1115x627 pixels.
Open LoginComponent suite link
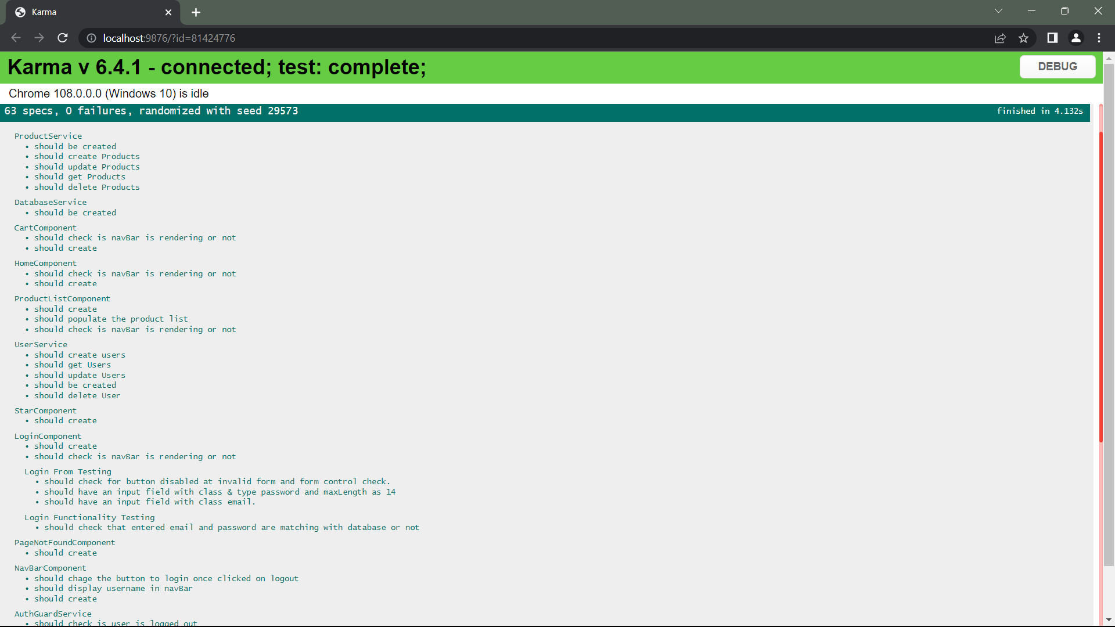click(48, 436)
